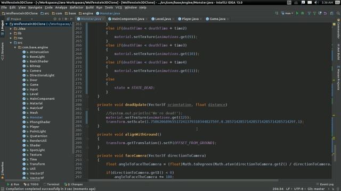The width and height of the screenshot is (341, 191).
Task: Switch to the MainComponent.java editor tab
Action: (x=128, y=19)
